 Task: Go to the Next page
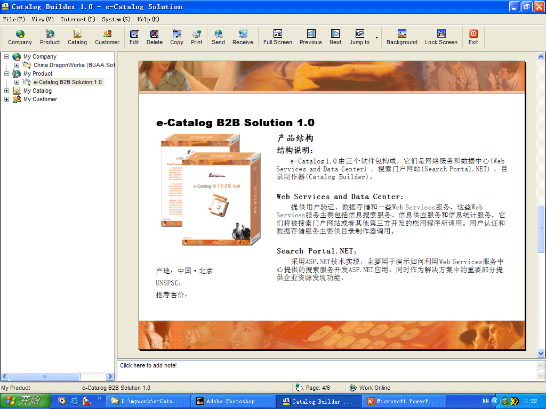[x=335, y=37]
